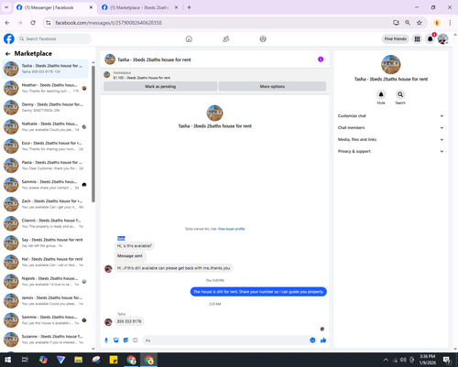Bookmark this page with the star icon

(x=420, y=23)
